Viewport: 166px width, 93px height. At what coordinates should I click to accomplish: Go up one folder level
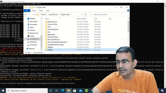[35, 14]
